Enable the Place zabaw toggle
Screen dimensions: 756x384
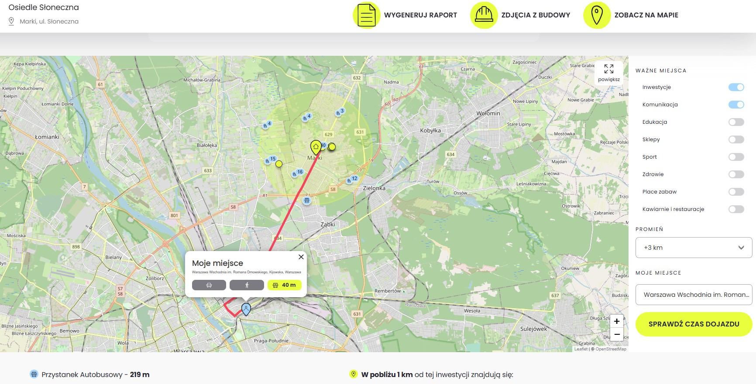[736, 192]
